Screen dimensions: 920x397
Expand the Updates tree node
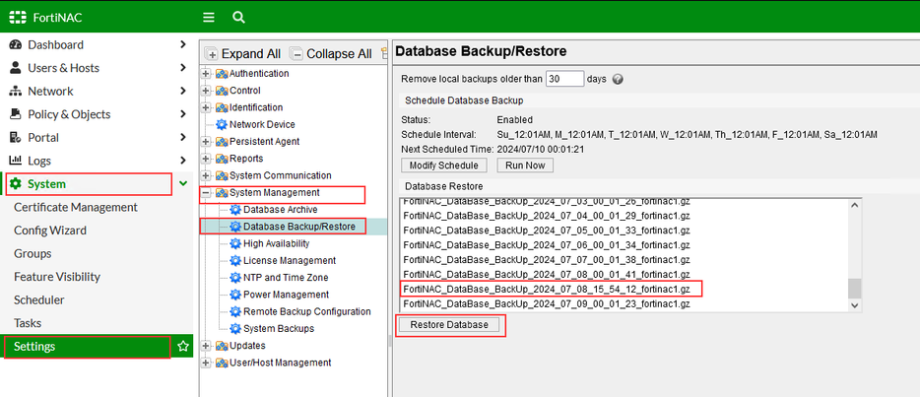pos(206,346)
